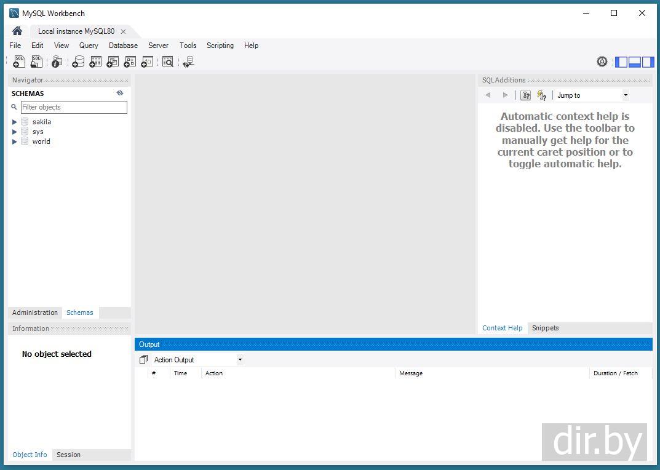Refresh the SCHEMAS list

pyautogui.click(x=120, y=94)
